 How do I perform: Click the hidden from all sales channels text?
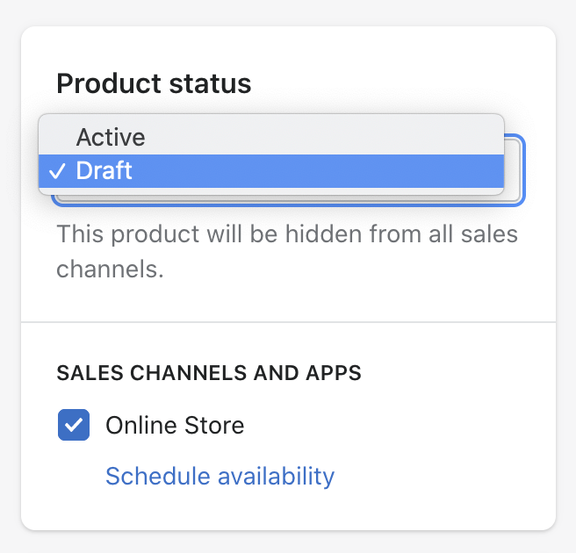pyautogui.click(x=287, y=252)
